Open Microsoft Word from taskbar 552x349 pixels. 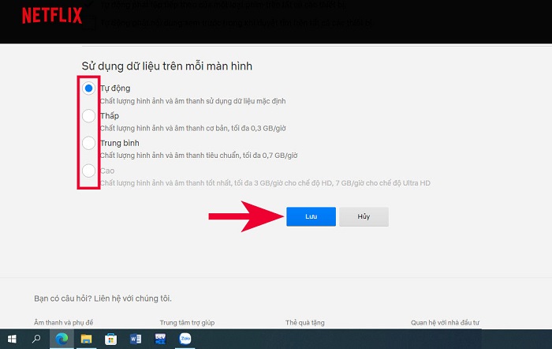point(136,339)
